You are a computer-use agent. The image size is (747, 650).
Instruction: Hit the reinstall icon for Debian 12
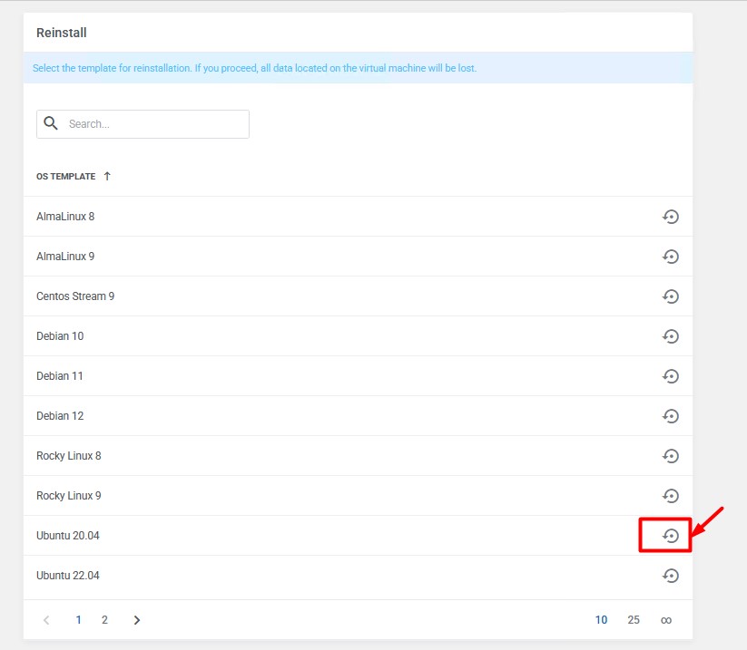point(670,416)
